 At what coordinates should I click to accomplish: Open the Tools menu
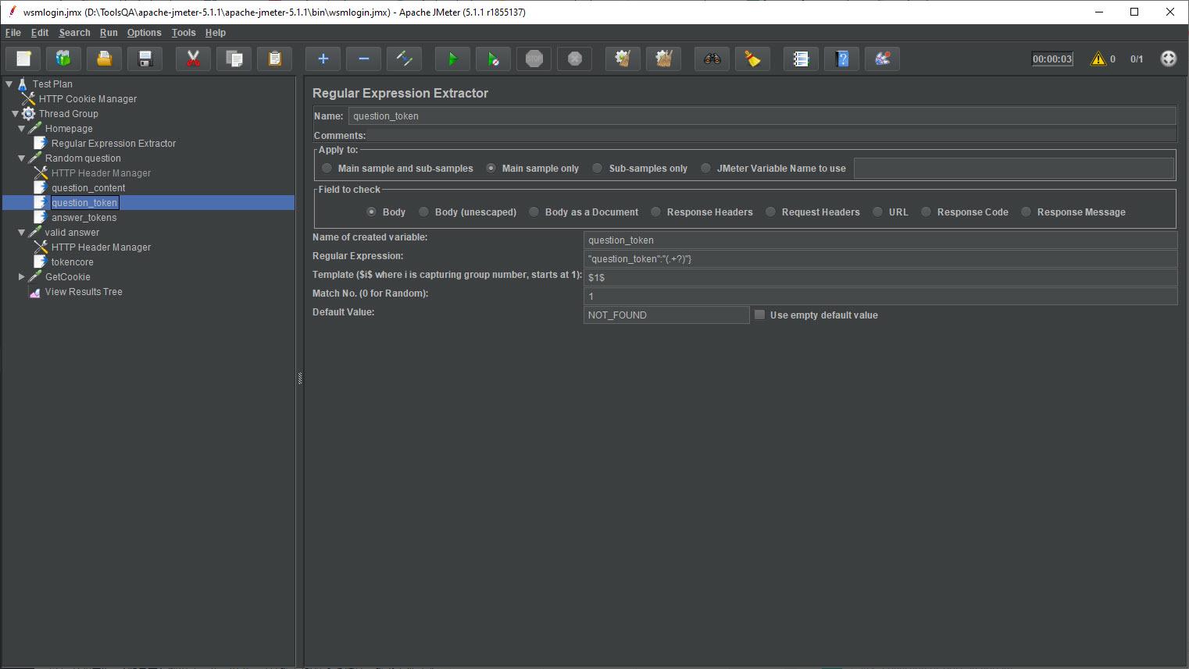coord(184,33)
